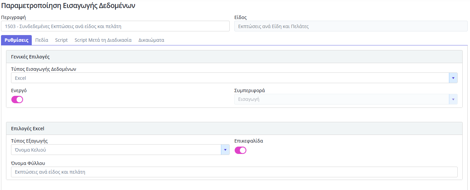The height and width of the screenshot is (190, 470).
Task: Click the arrow icon of Τύπος Εισαγωγής Δεδομένων
Action: (453, 78)
